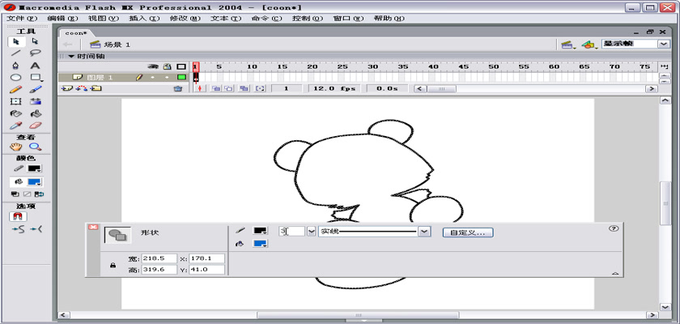This screenshot has height=324, width=680.
Task: Activate the Free Transform tool
Action: [16, 101]
